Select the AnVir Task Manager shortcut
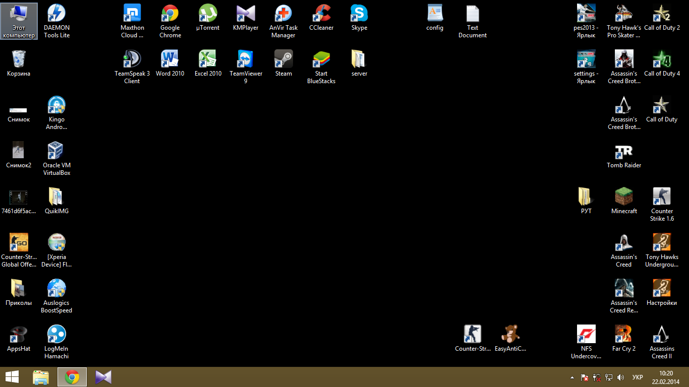689x387 pixels. (283, 21)
